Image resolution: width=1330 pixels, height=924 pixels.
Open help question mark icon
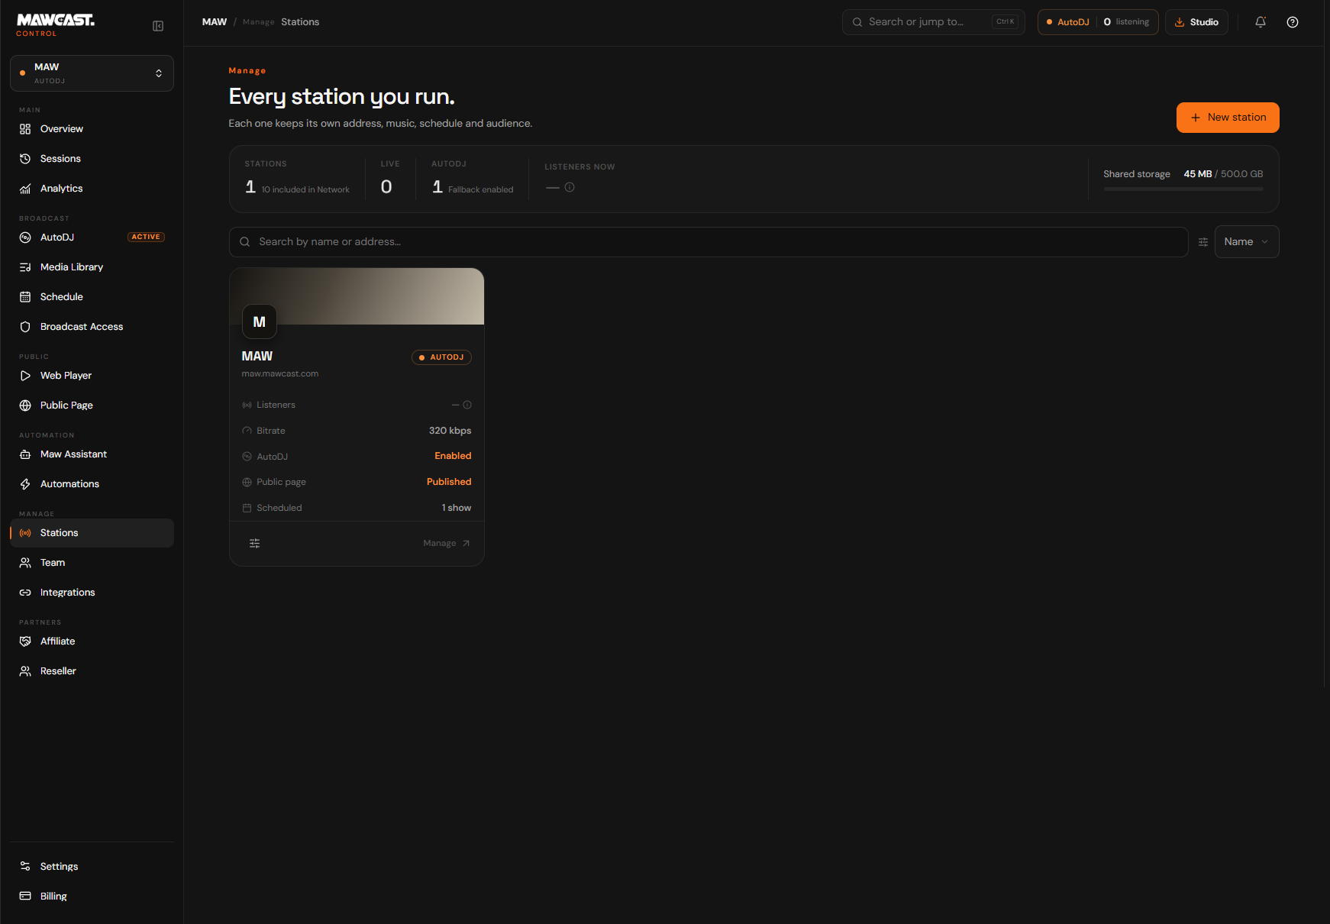[x=1293, y=22]
